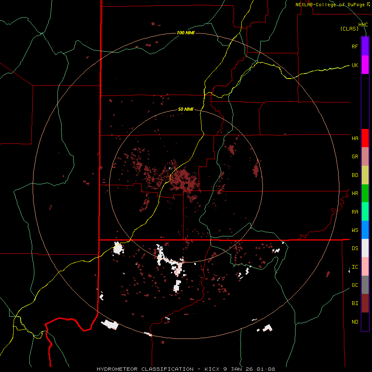Click the GR legend label
The height and width of the screenshot is (372, 372).
pyautogui.click(x=355, y=157)
